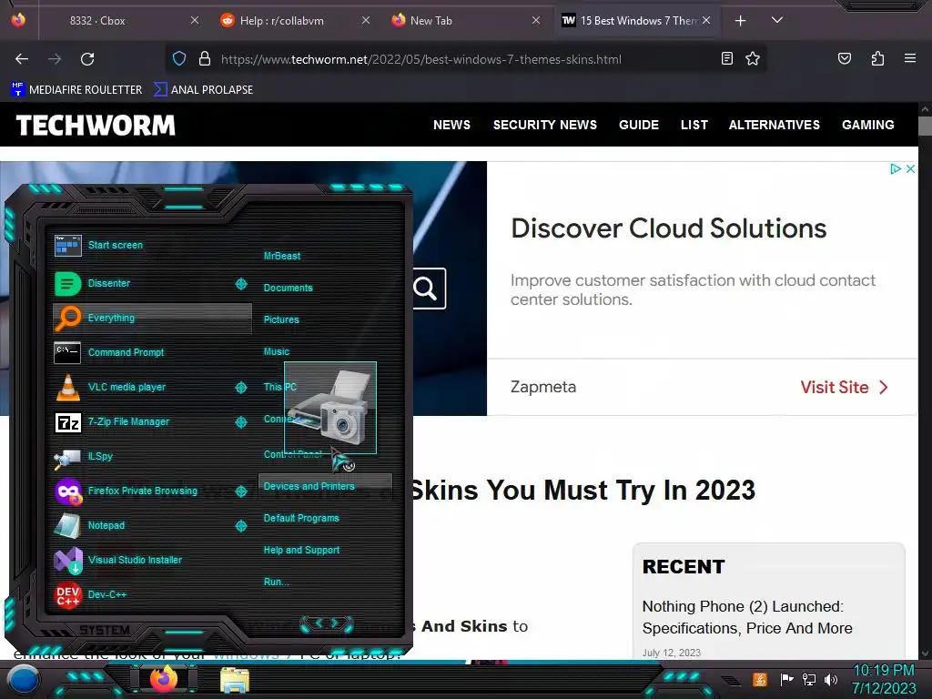Open ALTERNATIVES nav link

(775, 125)
